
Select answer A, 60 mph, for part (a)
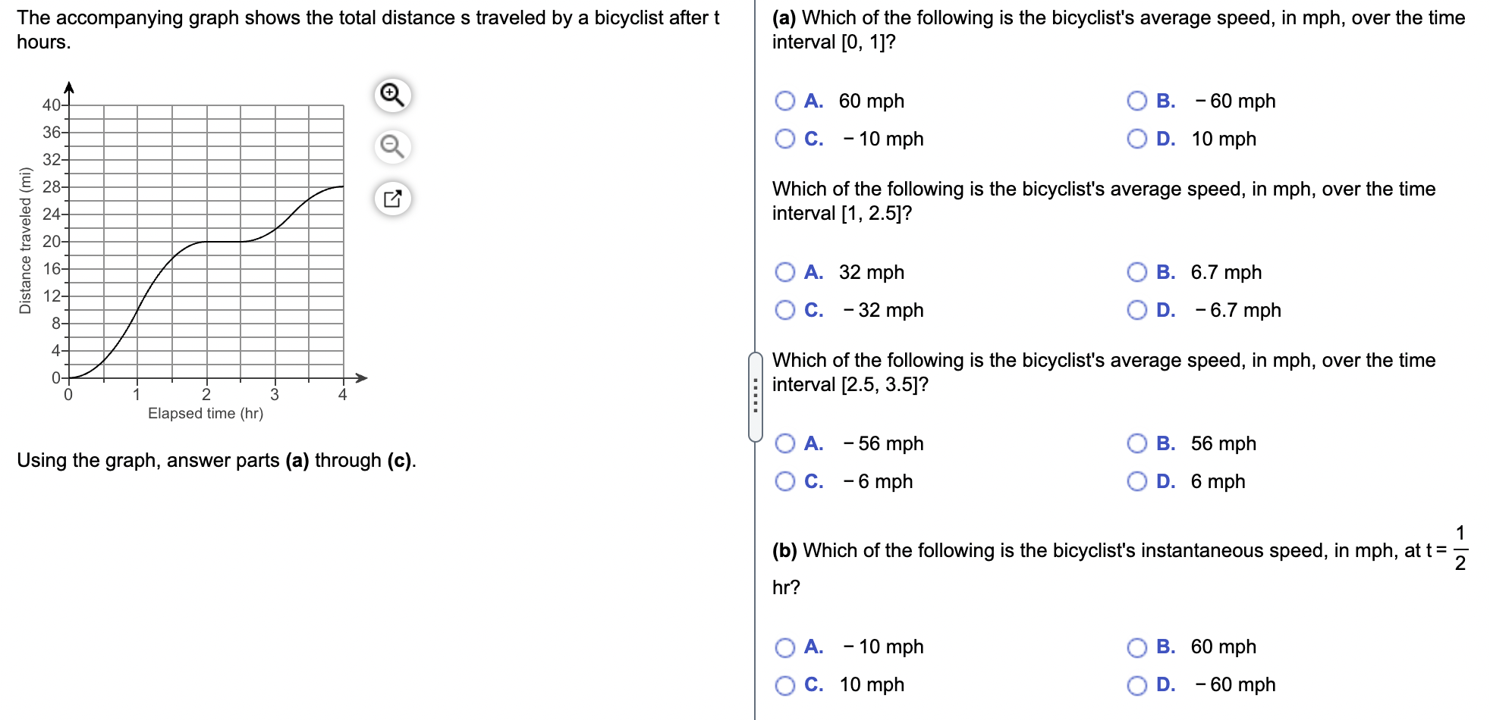point(784,101)
